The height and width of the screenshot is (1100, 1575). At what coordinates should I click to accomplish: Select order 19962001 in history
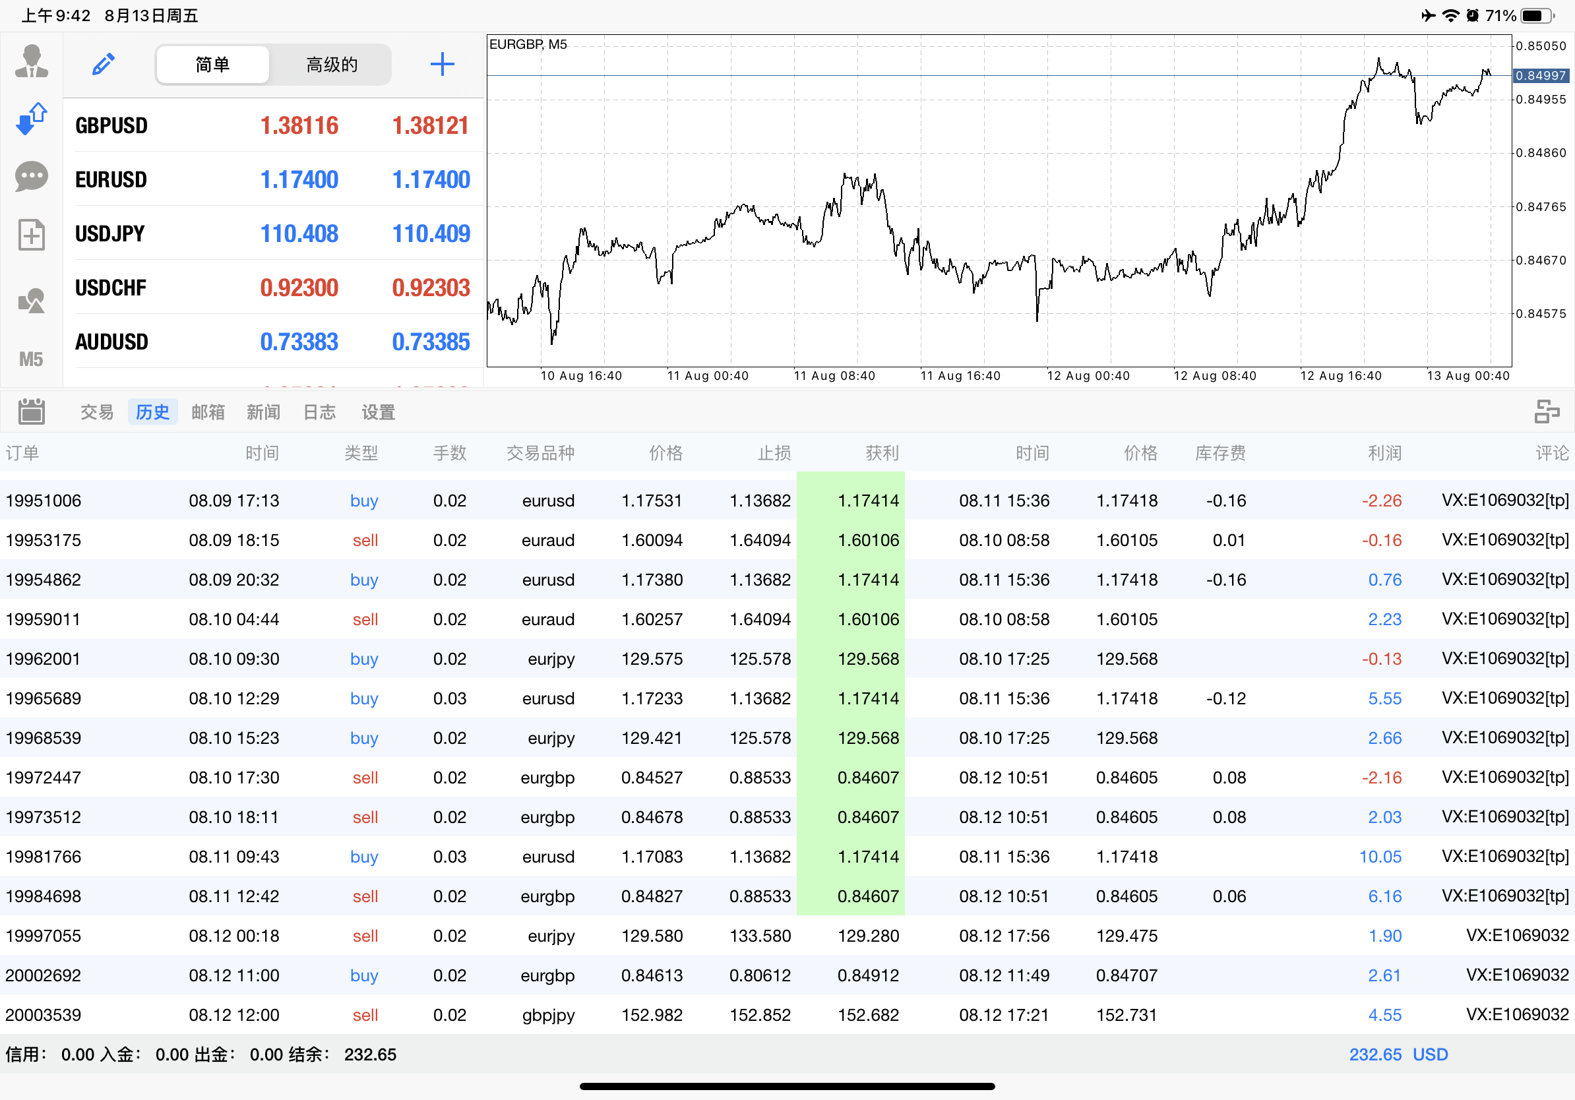[x=788, y=659]
